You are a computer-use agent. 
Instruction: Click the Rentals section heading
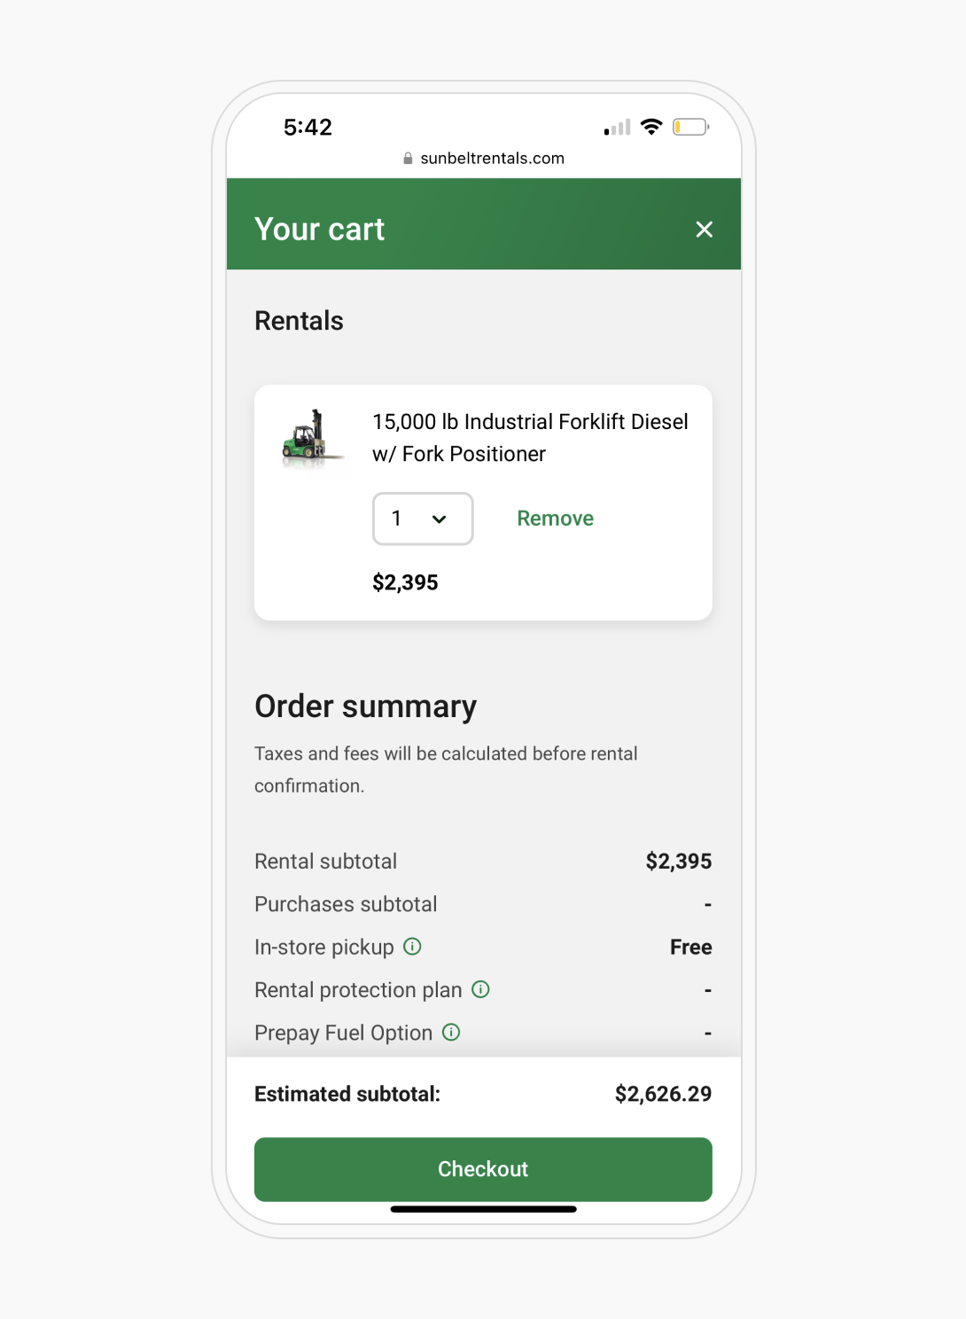click(x=299, y=321)
